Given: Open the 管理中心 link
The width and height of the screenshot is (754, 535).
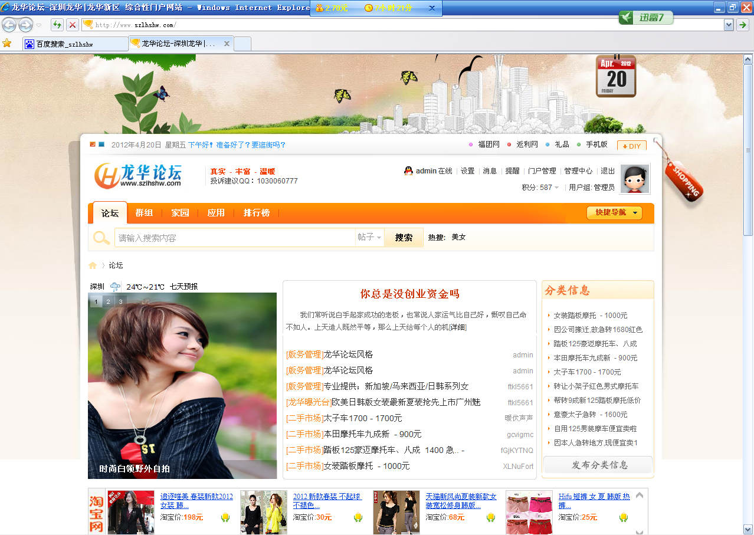Looking at the screenshot, I should tap(579, 171).
